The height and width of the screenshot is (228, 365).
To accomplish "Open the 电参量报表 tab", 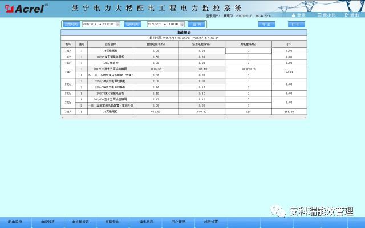I will coord(80,221).
